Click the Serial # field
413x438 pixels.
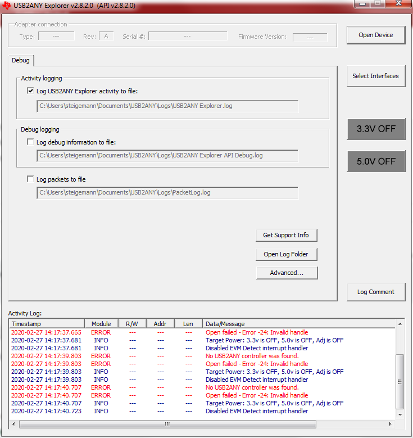click(x=188, y=37)
